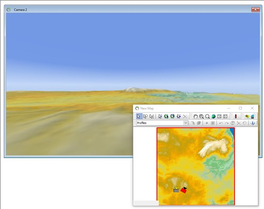The image size is (264, 209).
Task: Click the redo arrow in toolbar
Action: point(227,123)
